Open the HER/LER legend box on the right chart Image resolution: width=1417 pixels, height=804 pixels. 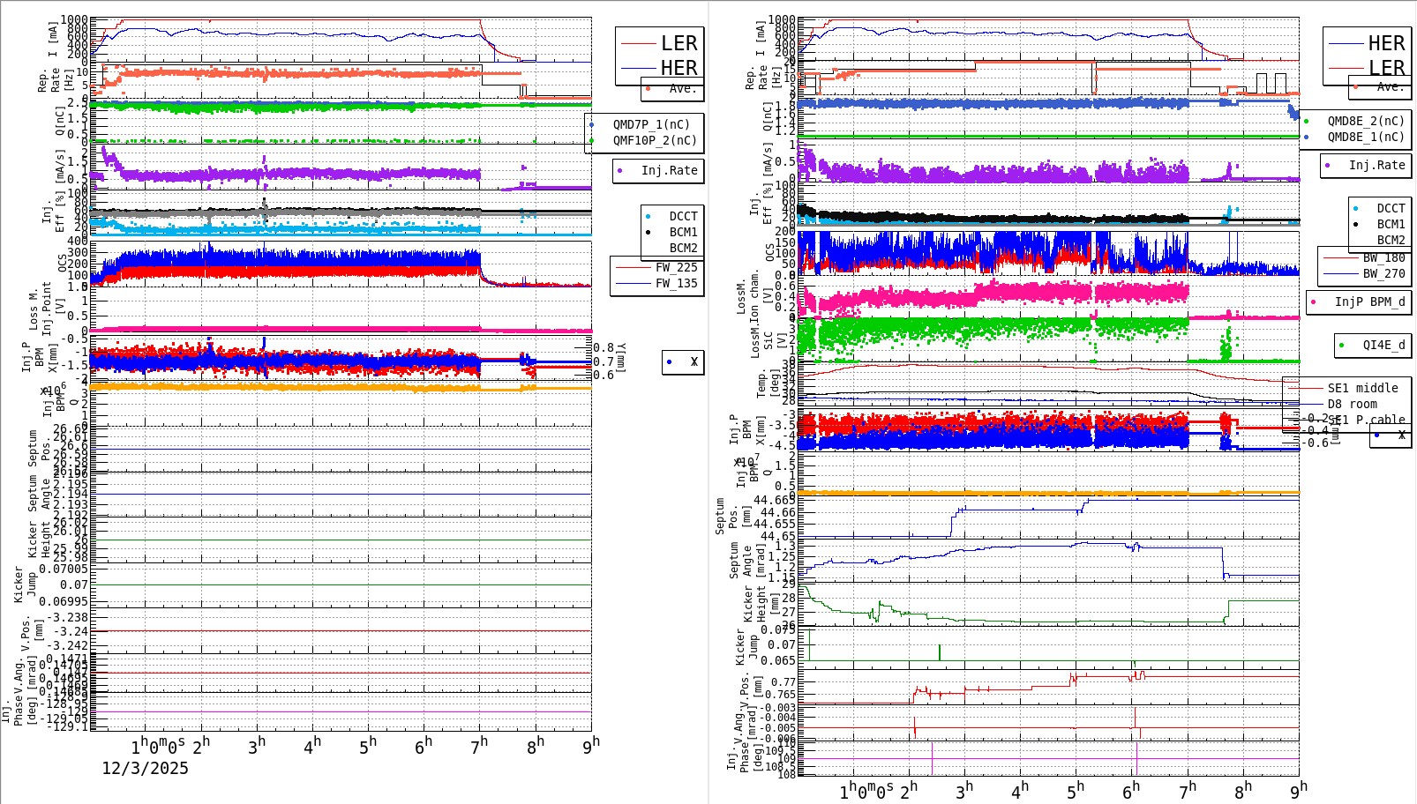(x=1366, y=57)
